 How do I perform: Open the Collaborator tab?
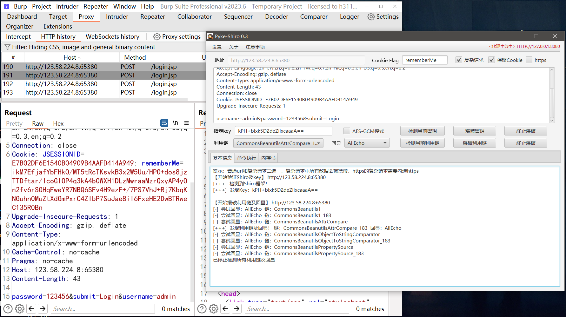195,17
